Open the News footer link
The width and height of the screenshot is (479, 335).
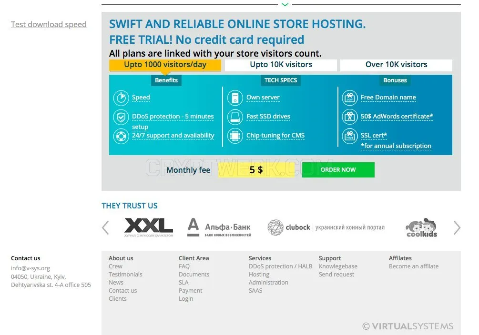pos(116,283)
